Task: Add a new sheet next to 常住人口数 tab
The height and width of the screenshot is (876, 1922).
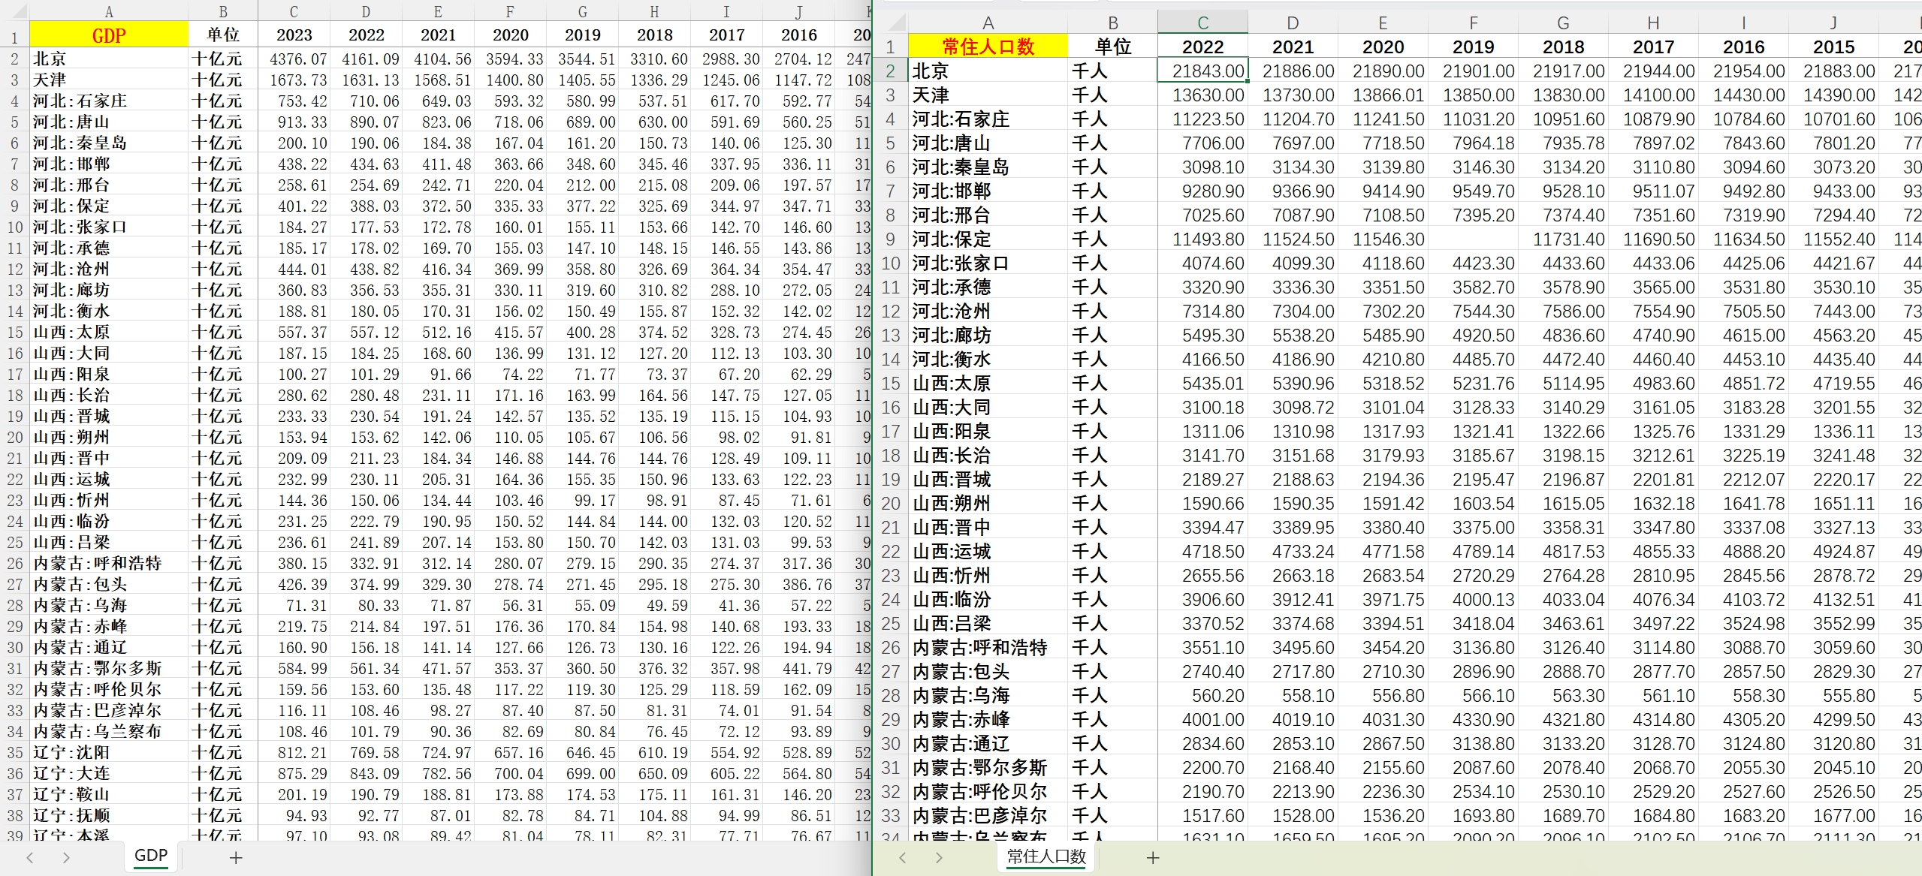Action: [x=1153, y=857]
